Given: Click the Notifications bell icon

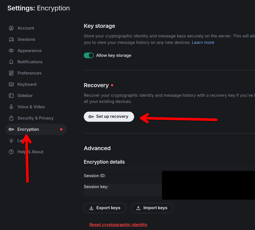Looking at the screenshot, I should pyautogui.click(x=11, y=62).
